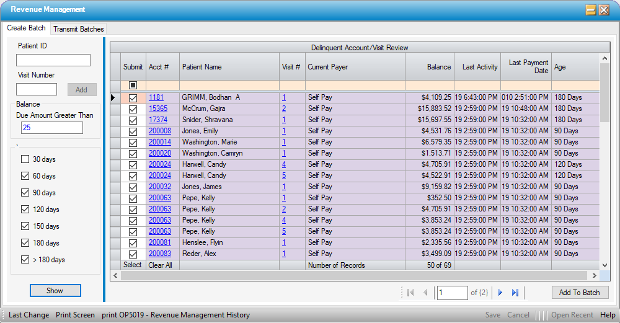The width and height of the screenshot is (620, 323).
Task: Advance to the next page of records
Action: click(x=500, y=293)
